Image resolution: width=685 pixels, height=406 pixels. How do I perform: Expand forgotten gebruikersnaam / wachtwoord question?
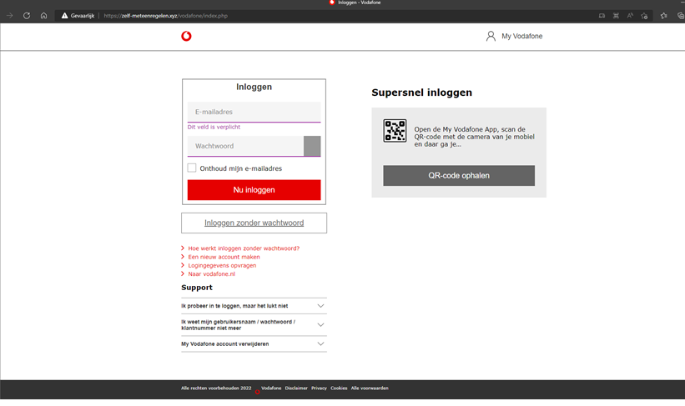254,325
